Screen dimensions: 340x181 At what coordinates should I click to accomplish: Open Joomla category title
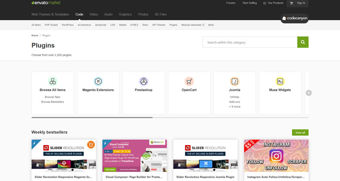[x=234, y=90]
